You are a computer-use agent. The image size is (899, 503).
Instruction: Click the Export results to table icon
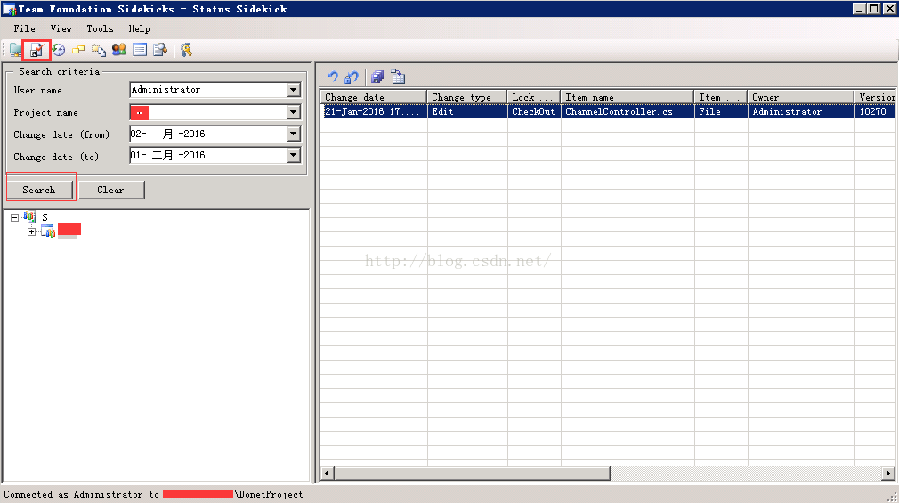[398, 77]
